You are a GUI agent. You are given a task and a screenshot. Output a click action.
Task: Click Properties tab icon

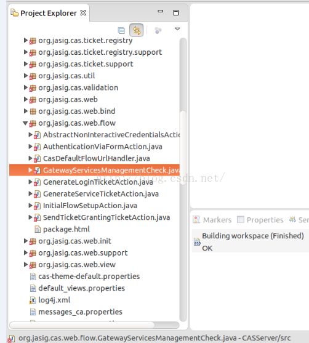(241, 219)
